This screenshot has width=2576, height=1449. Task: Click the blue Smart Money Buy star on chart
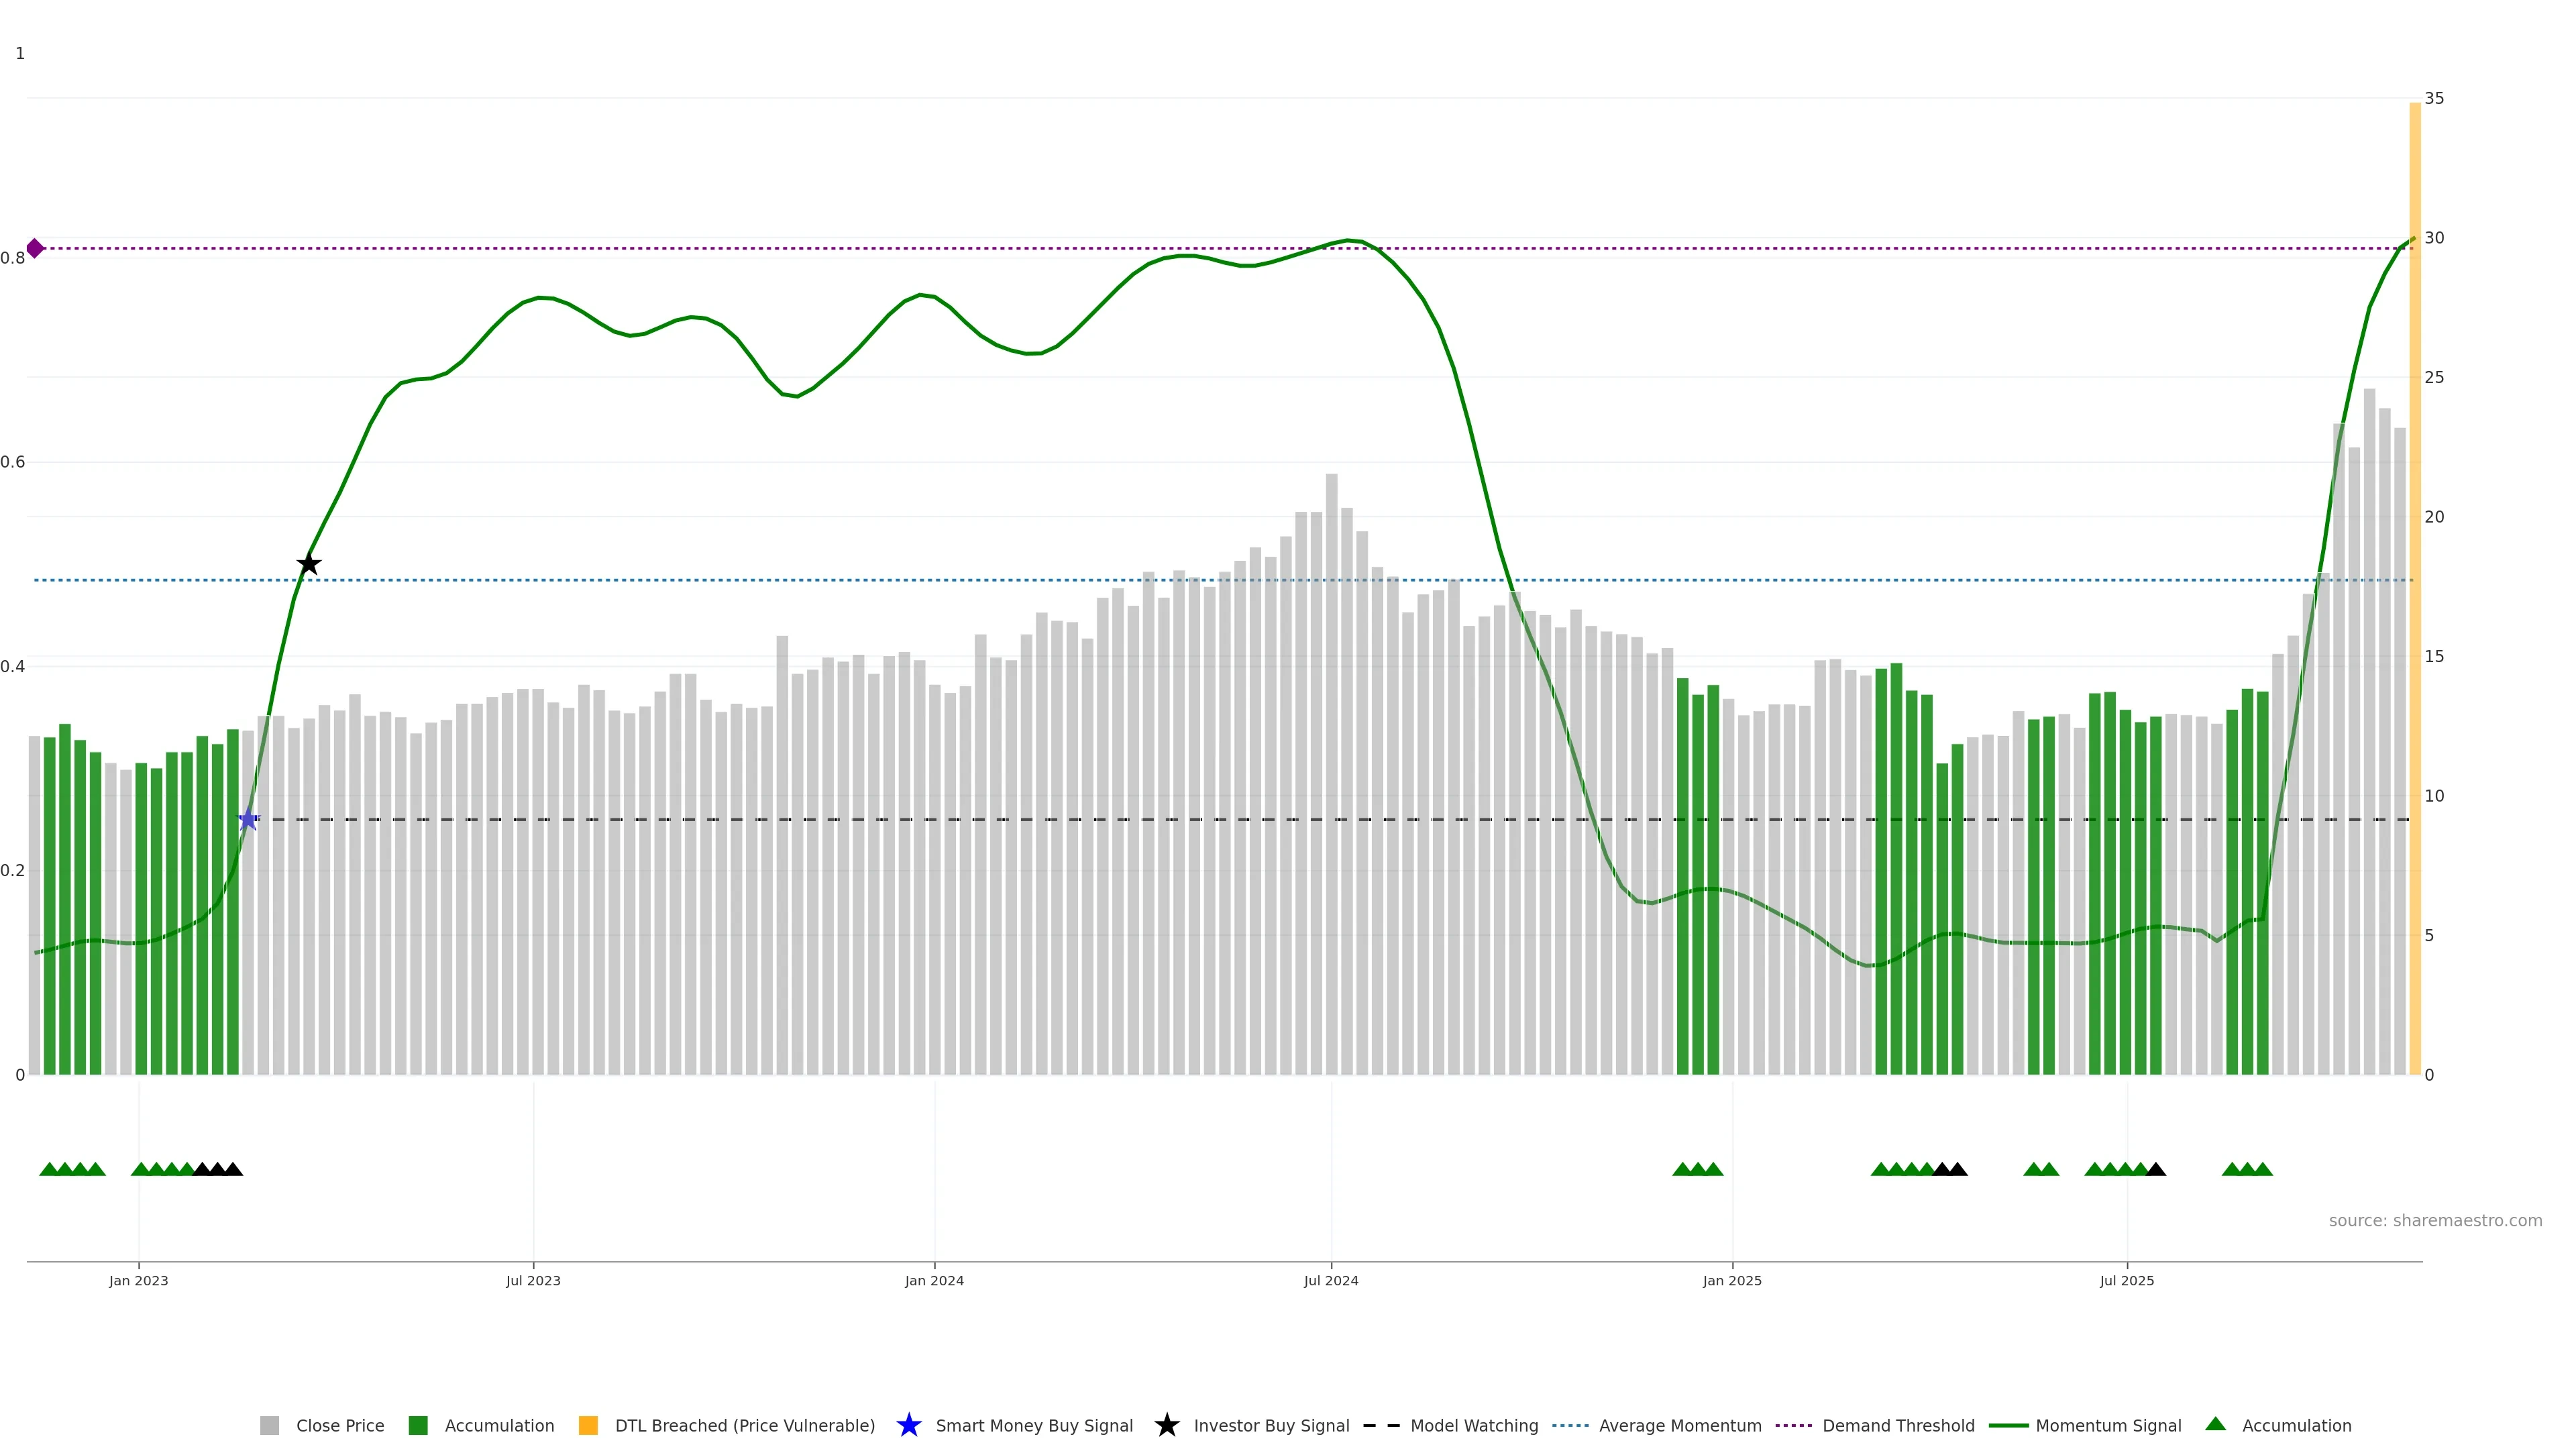click(x=248, y=820)
